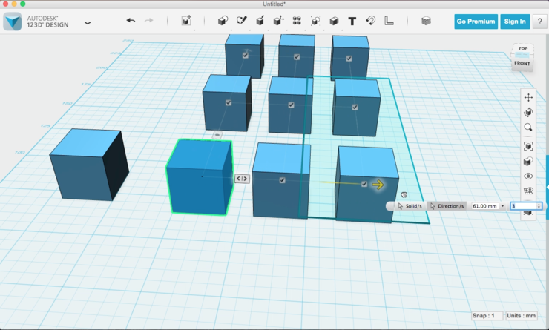The width and height of the screenshot is (549, 330).
Task: Open the Primitives menu
Action: (x=223, y=21)
